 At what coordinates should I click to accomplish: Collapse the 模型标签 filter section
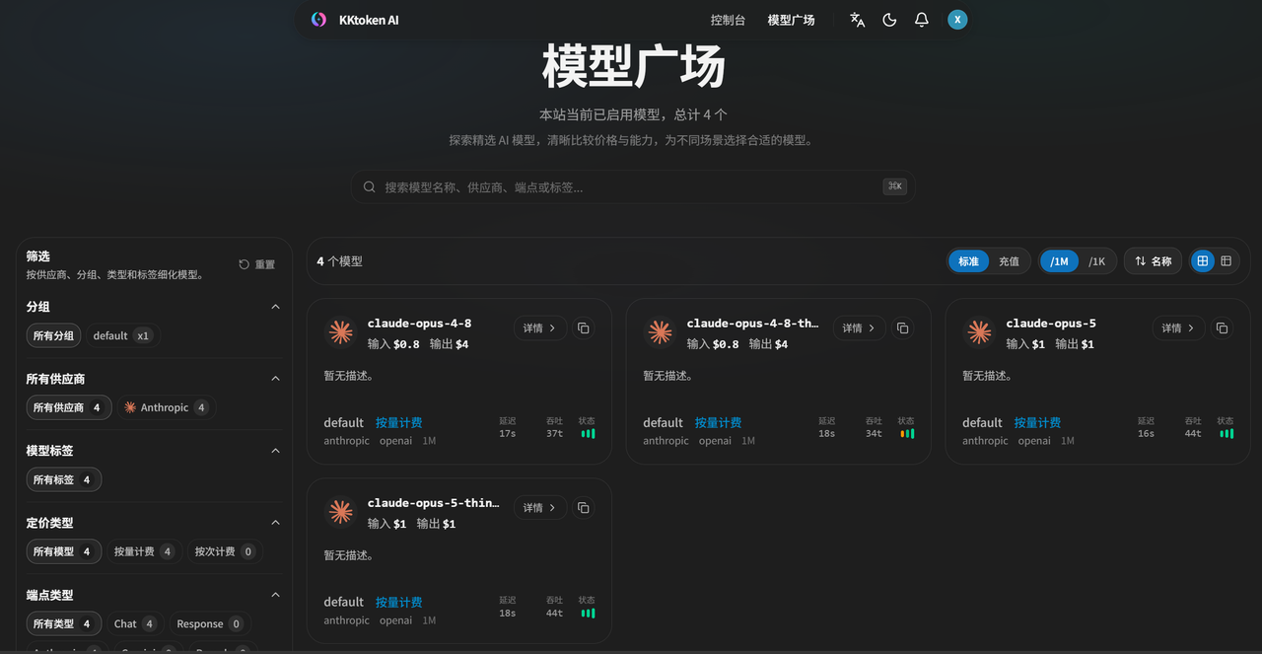[x=275, y=451]
